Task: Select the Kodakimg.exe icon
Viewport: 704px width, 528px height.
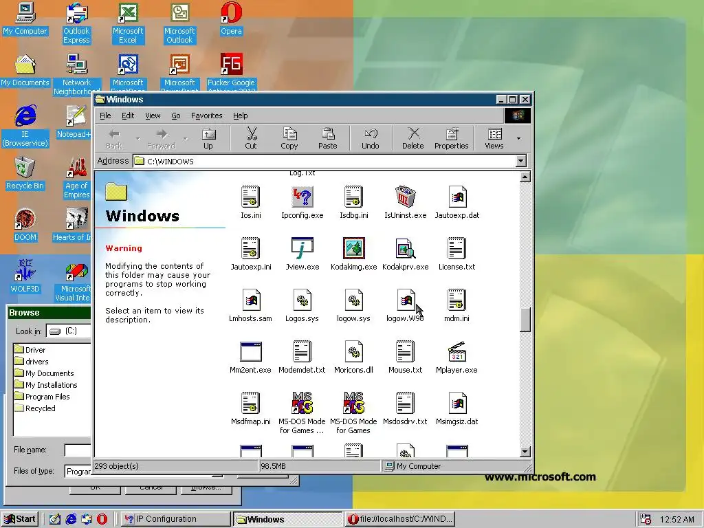Action: click(354, 248)
